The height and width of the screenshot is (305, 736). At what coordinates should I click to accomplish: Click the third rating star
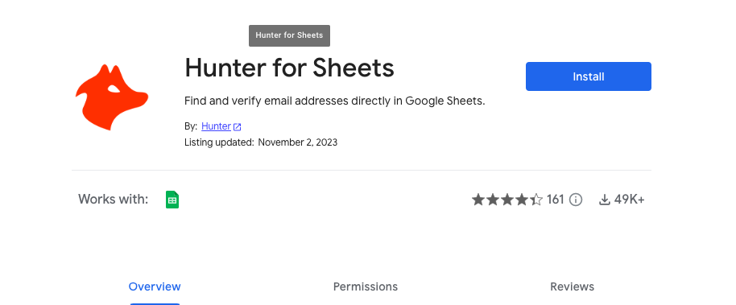point(507,200)
